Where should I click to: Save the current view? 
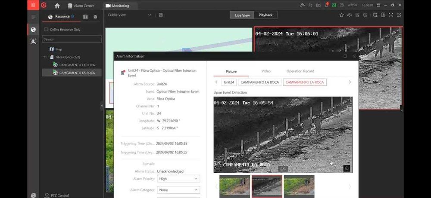click(161, 15)
